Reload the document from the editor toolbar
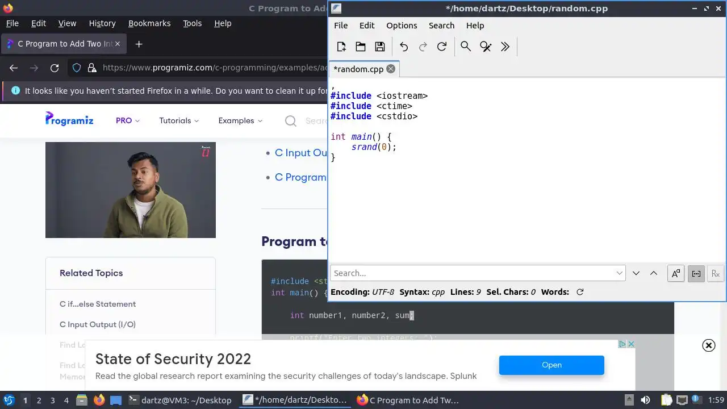Image resolution: width=727 pixels, height=409 pixels. (x=442, y=47)
